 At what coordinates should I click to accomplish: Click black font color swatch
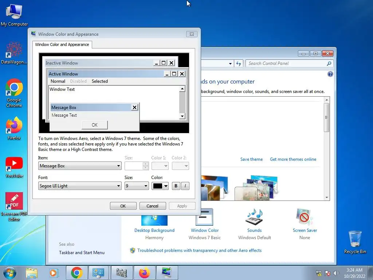pos(157,186)
